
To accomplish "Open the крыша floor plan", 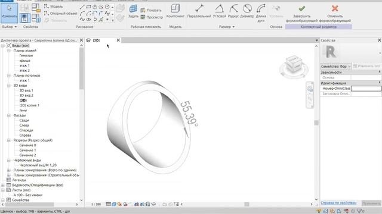I will 24,61.
